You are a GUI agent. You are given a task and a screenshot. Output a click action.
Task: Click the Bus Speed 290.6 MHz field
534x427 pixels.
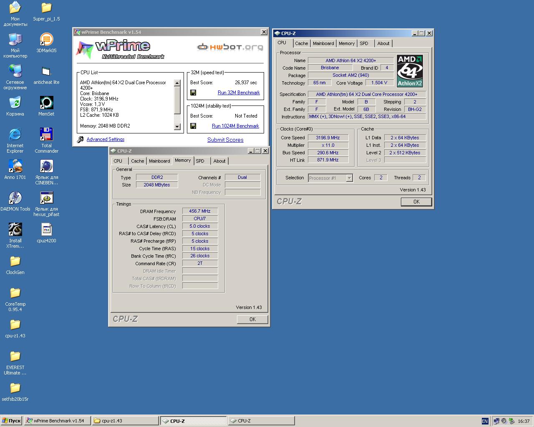[328, 153]
